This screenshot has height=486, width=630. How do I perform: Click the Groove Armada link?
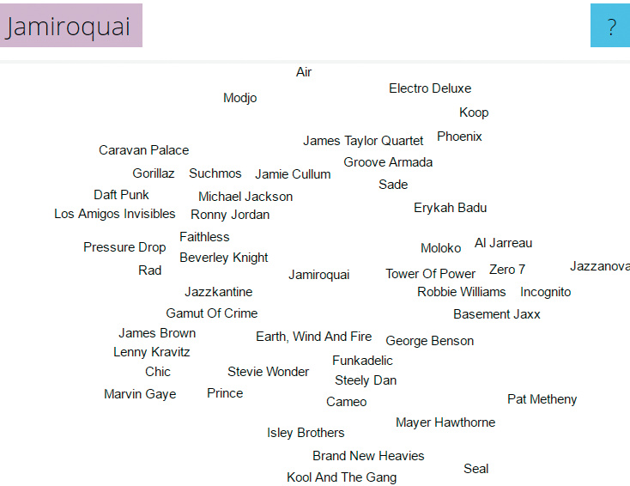click(x=388, y=162)
